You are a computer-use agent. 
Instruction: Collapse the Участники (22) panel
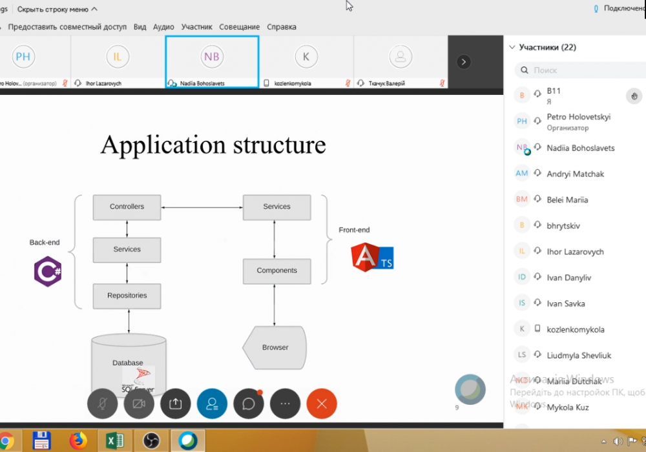pyautogui.click(x=512, y=47)
